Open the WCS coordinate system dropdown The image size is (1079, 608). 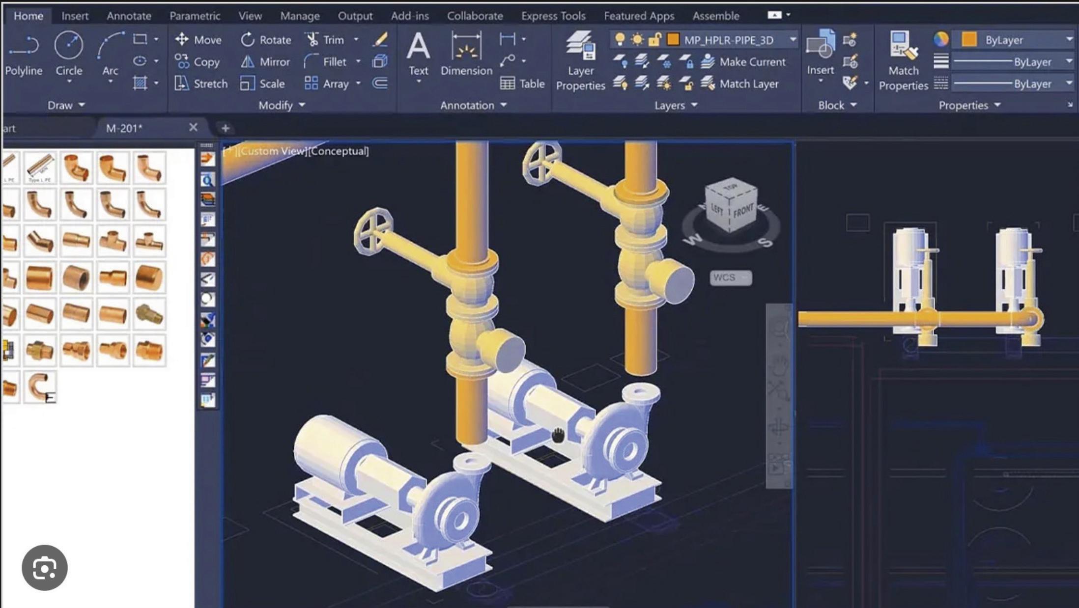coord(731,277)
